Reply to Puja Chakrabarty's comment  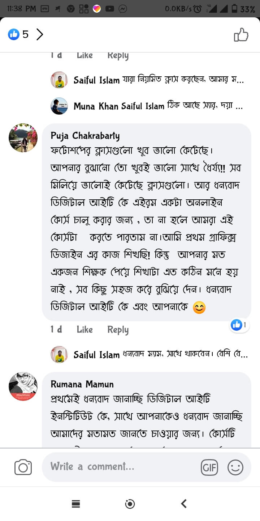(x=118, y=329)
